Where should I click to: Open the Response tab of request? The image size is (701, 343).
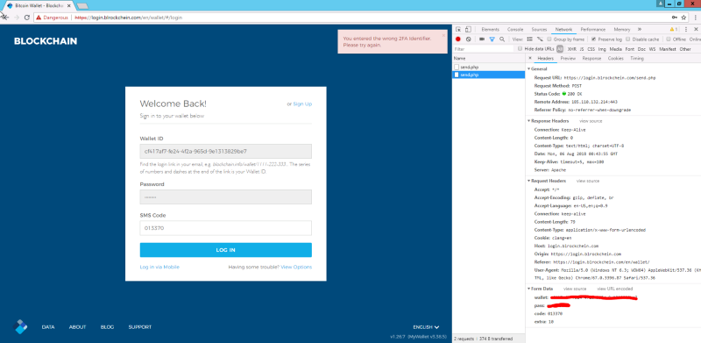pos(591,59)
